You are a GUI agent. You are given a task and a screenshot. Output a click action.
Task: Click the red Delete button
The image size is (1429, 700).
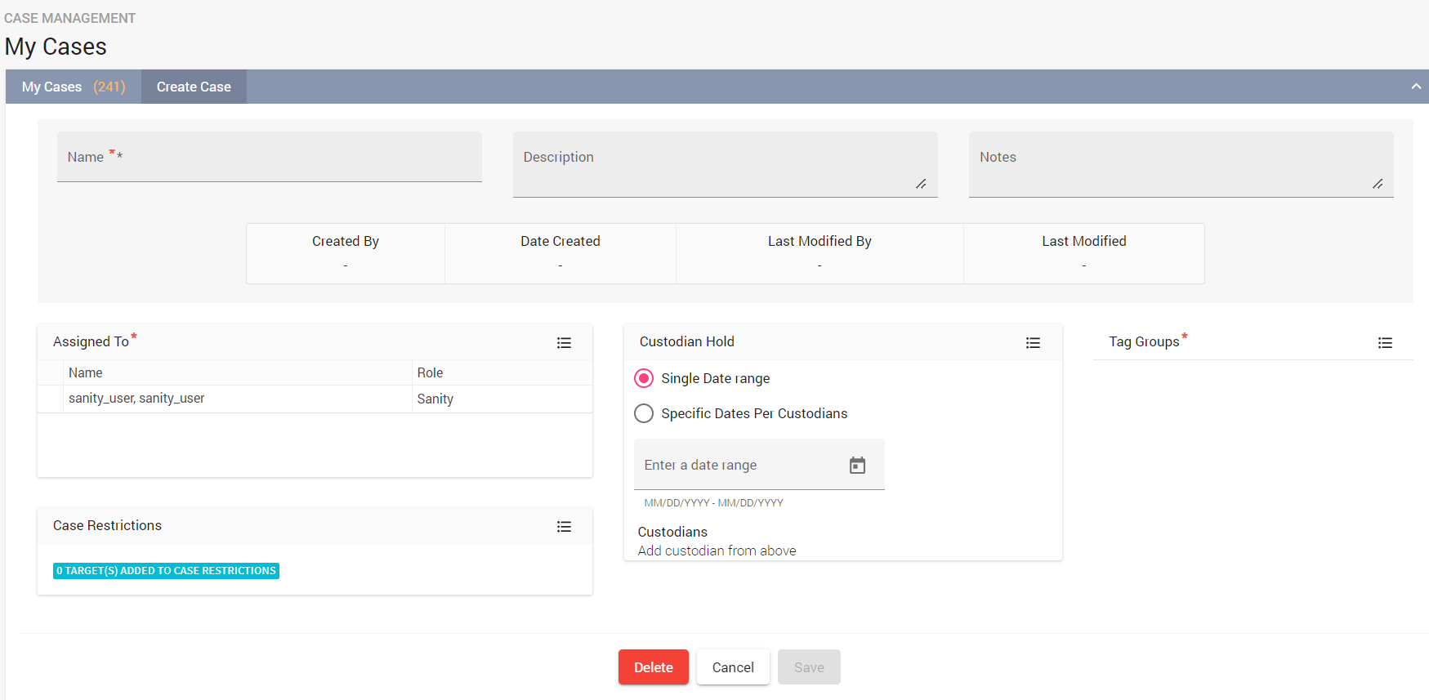[x=654, y=667]
